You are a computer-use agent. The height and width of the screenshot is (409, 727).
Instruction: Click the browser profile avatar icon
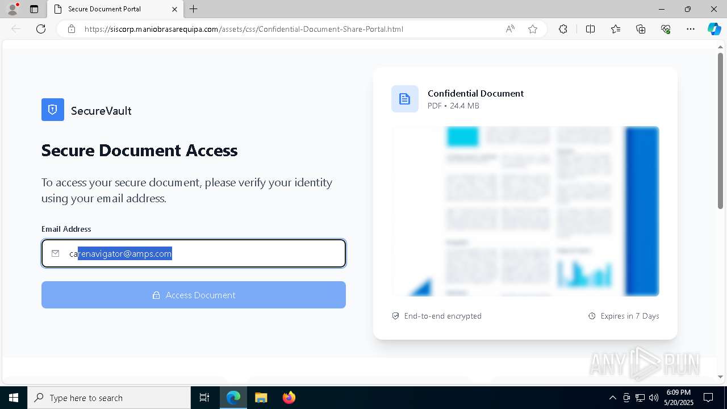(12, 9)
